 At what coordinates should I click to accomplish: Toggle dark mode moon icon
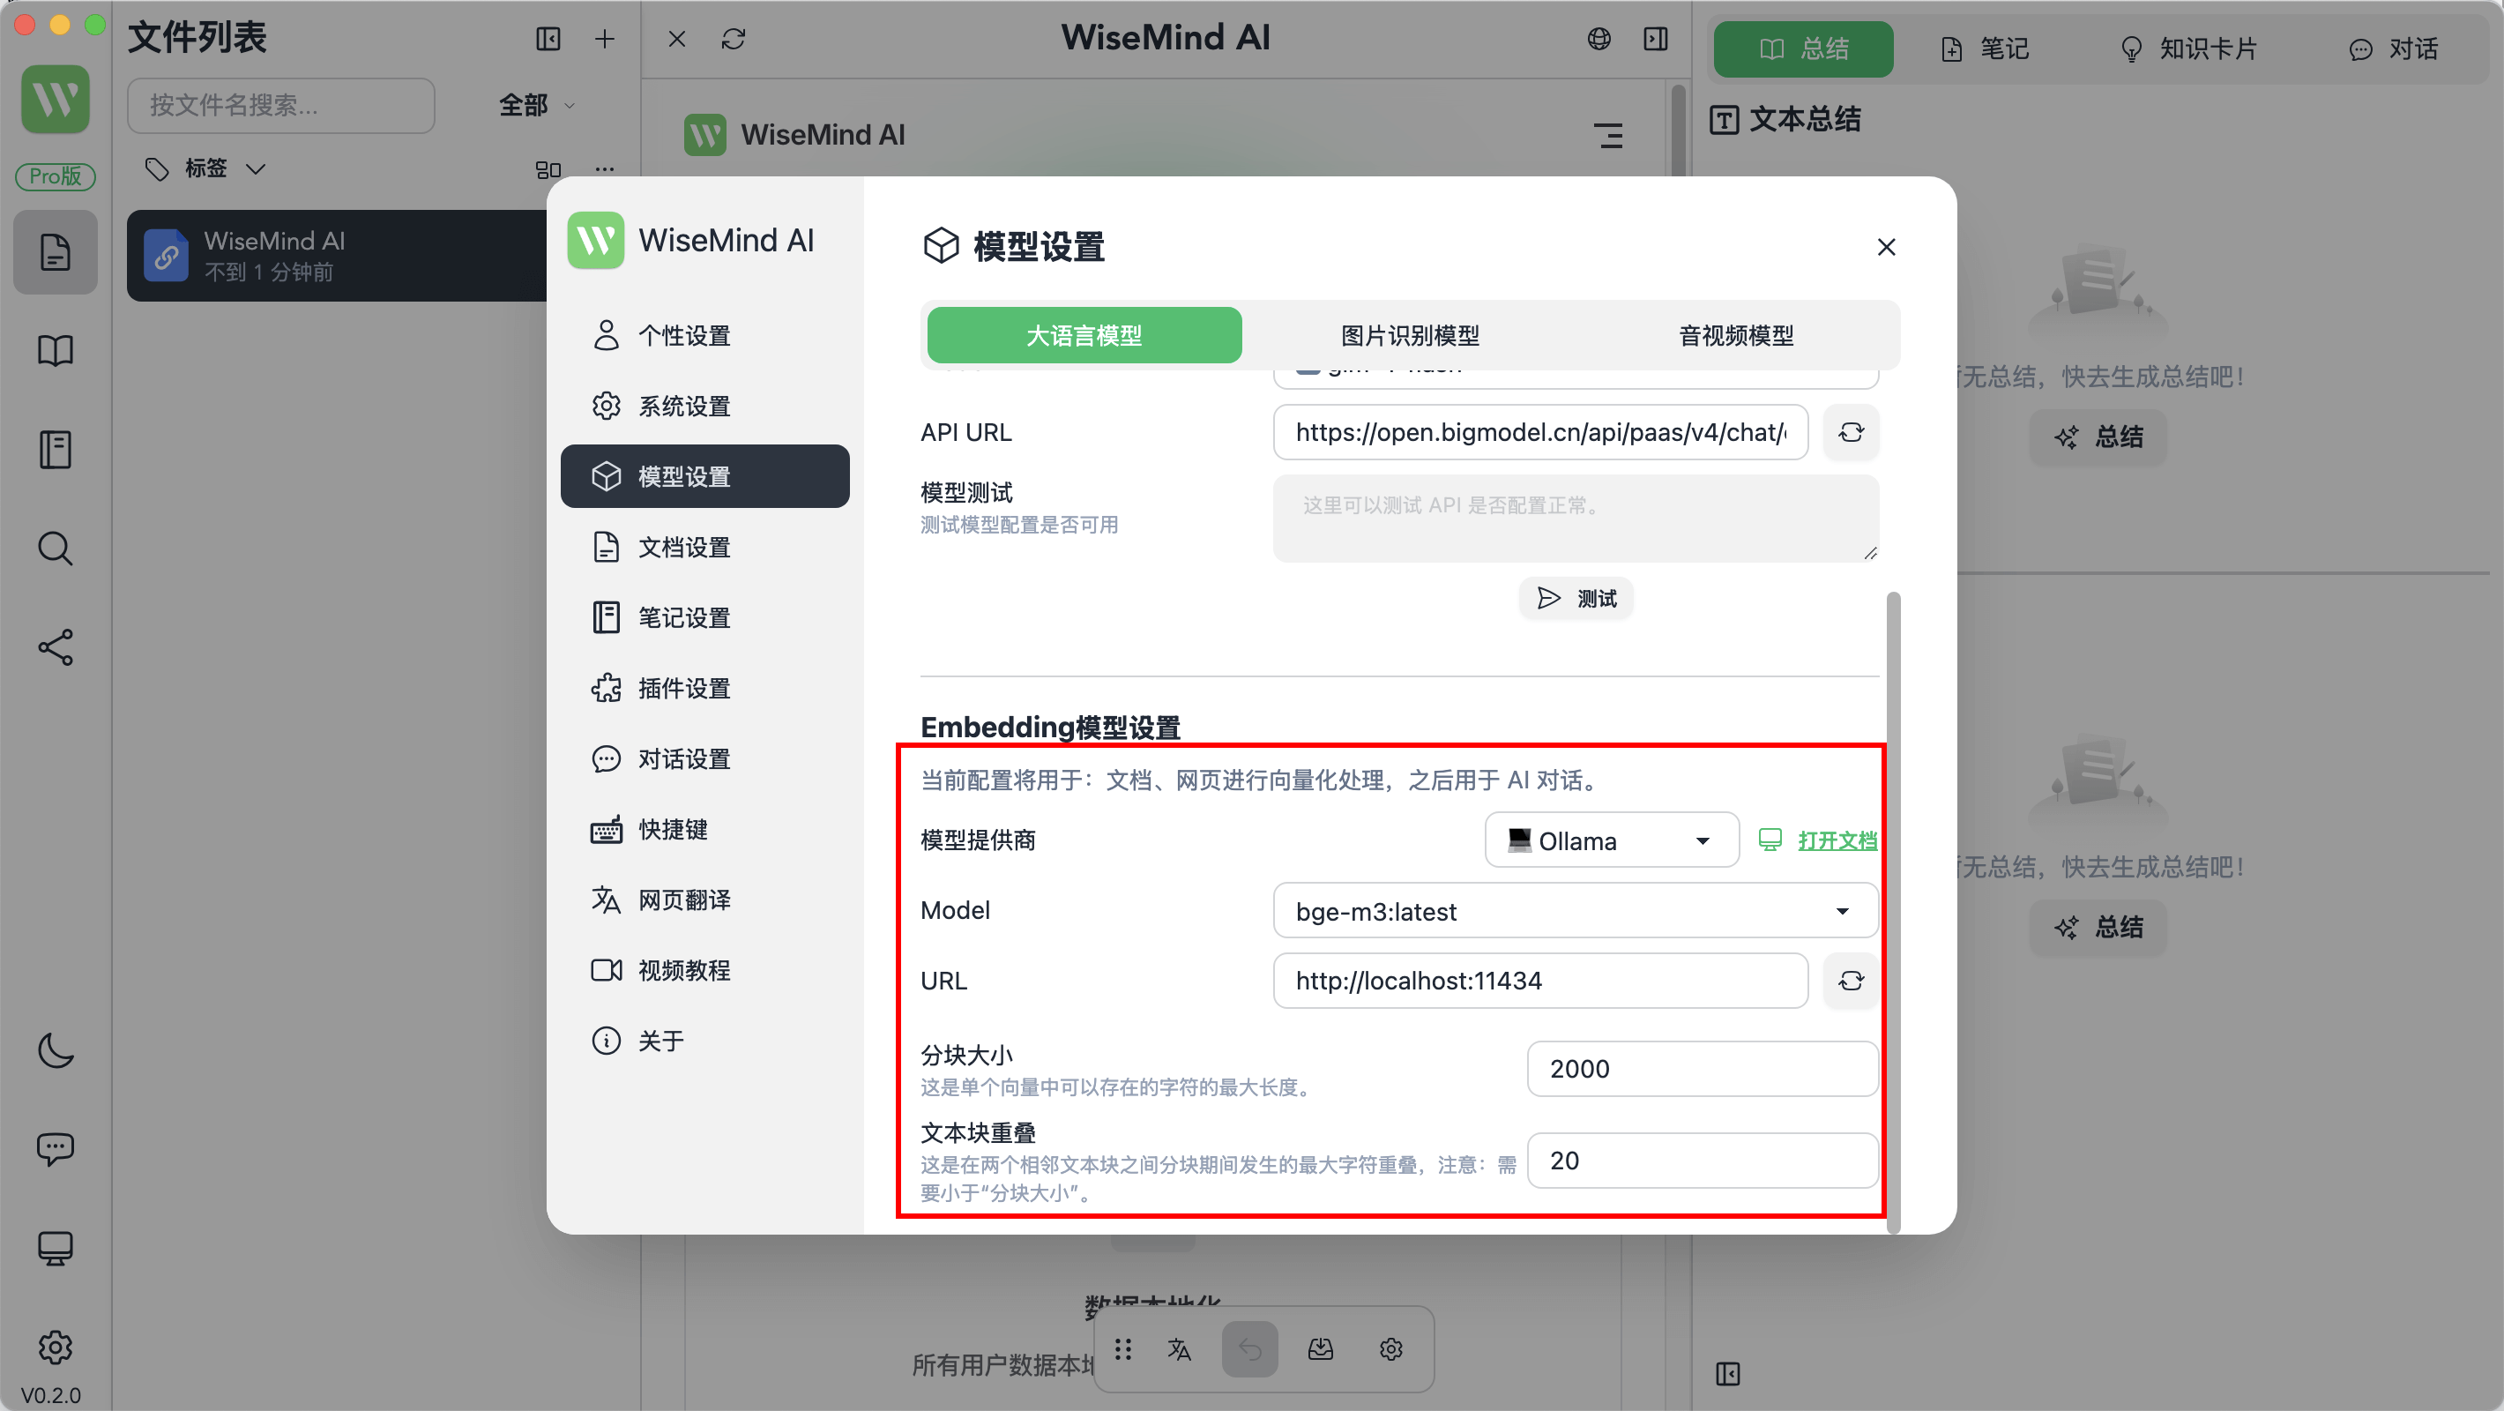pyautogui.click(x=56, y=1050)
